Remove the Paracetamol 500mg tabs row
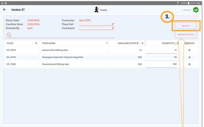The image size is (204, 127). 189,64
